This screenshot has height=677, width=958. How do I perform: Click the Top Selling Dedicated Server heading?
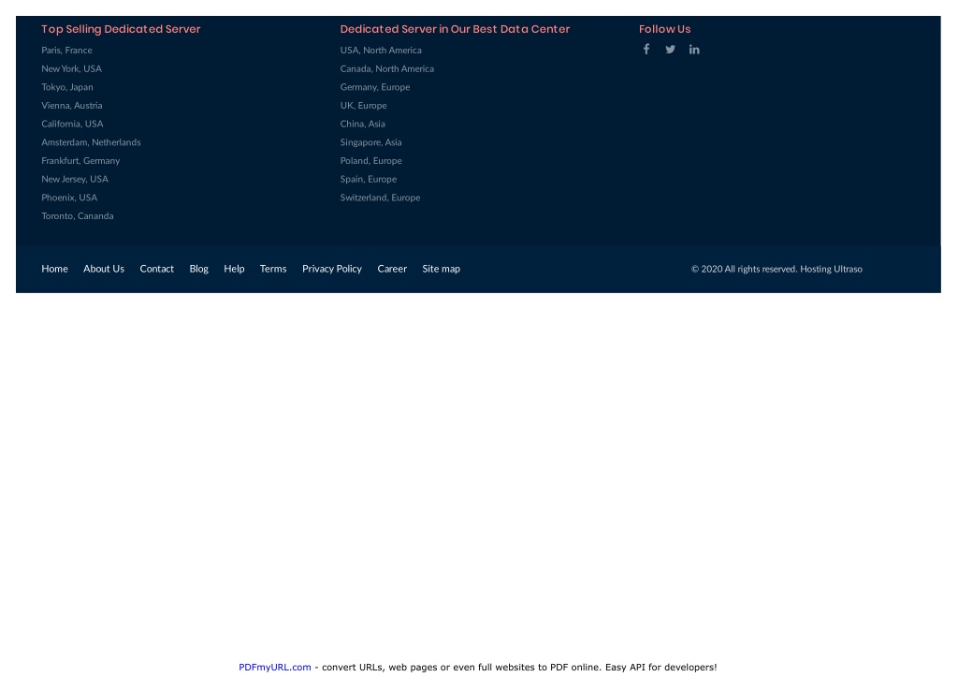121,29
